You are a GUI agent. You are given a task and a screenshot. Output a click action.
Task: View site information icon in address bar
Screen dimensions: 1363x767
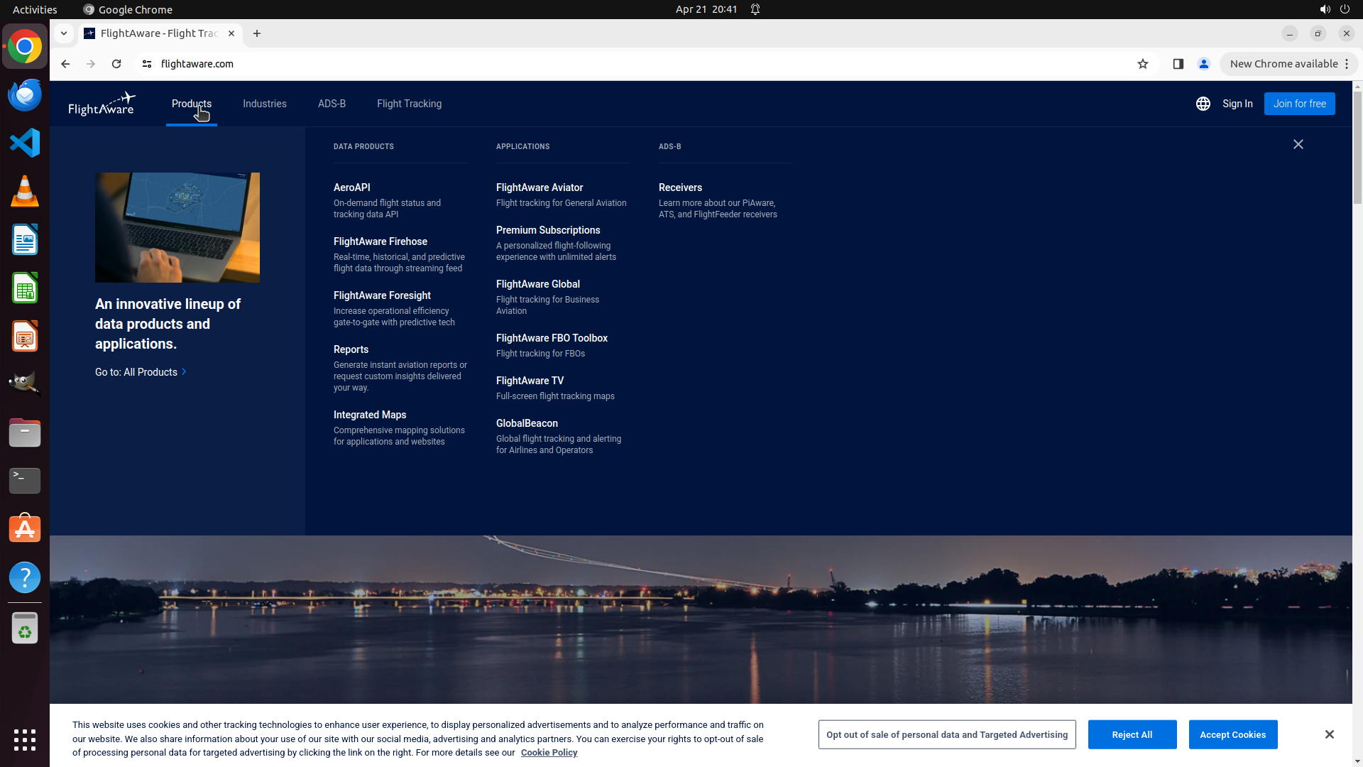click(147, 64)
